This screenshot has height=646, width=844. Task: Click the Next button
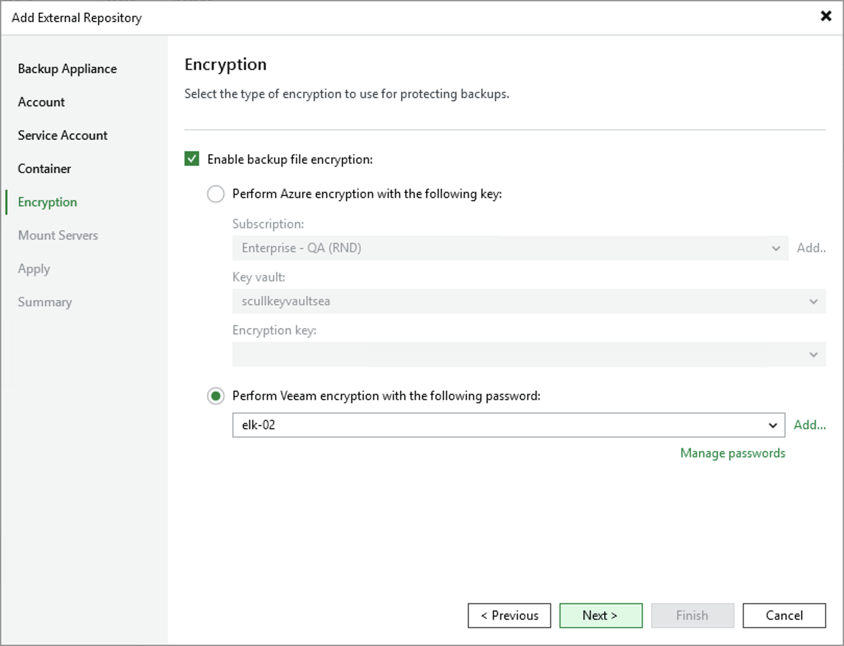click(601, 616)
